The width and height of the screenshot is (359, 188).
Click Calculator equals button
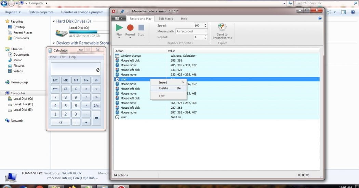click(96, 118)
